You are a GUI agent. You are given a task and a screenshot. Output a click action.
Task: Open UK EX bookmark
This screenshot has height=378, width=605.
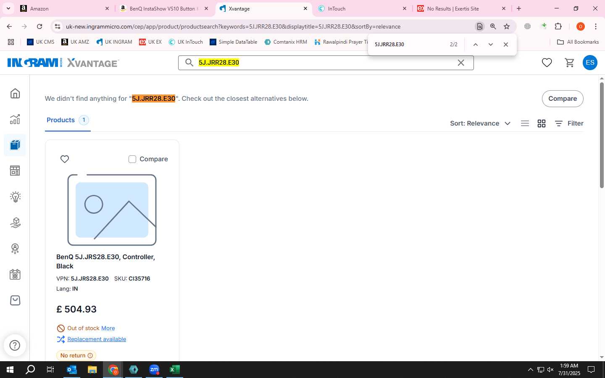pyautogui.click(x=150, y=42)
